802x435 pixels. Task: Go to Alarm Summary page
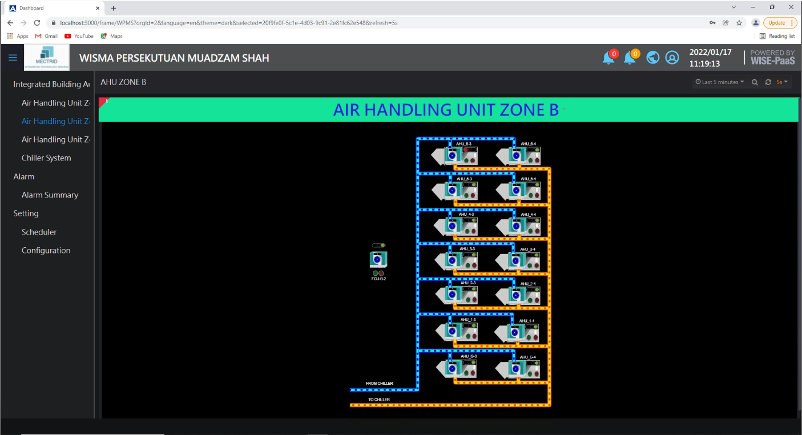[50, 195]
